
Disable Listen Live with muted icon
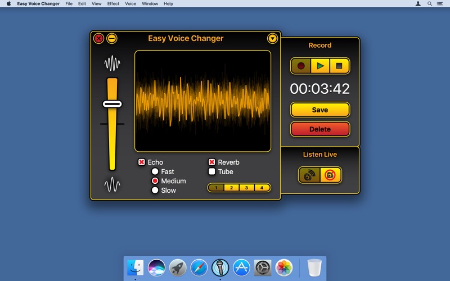330,175
